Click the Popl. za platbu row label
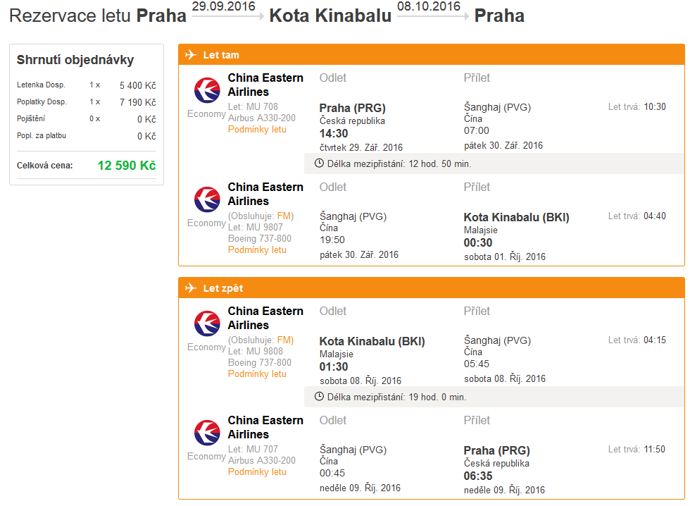 click(42, 135)
